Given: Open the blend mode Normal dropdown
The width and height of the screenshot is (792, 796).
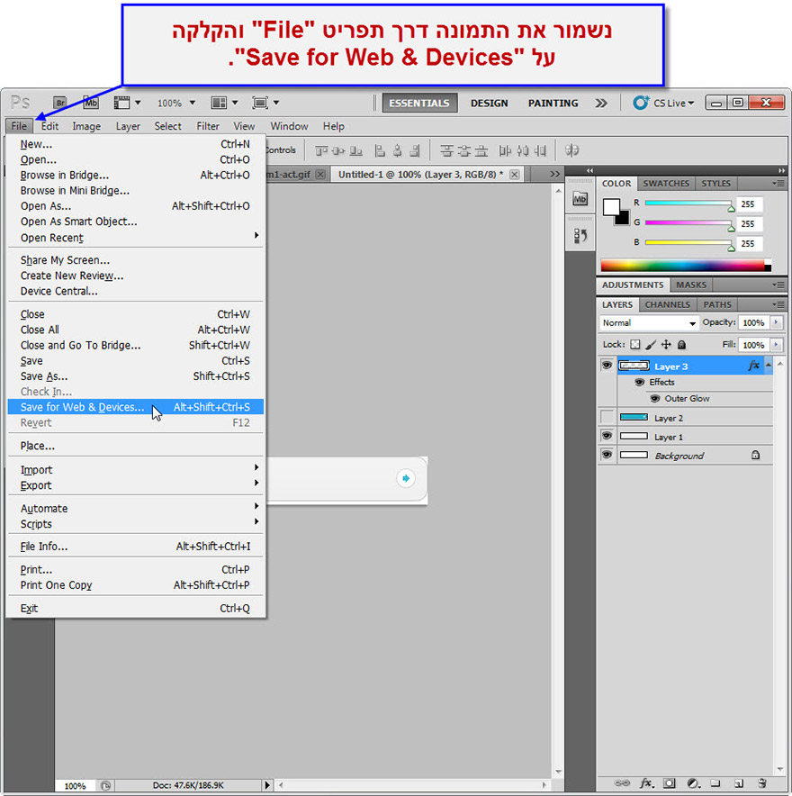Looking at the screenshot, I should coord(648,323).
